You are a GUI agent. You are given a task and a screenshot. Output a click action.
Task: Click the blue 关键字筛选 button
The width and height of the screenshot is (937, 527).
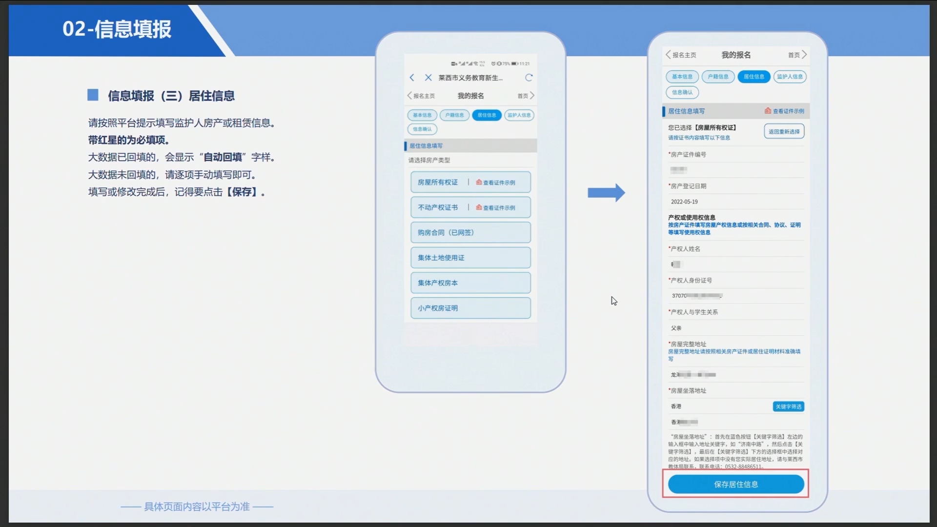[x=788, y=406]
